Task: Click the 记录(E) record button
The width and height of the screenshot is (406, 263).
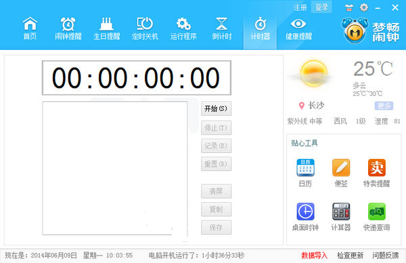Action: coord(217,146)
